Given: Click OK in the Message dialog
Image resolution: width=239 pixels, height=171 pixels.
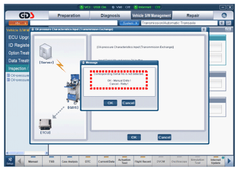Looking at the screenshot, I should pyautogui.click(x=110, y=103).
